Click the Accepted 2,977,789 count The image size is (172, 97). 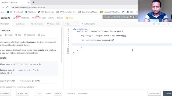coord(8,81)
